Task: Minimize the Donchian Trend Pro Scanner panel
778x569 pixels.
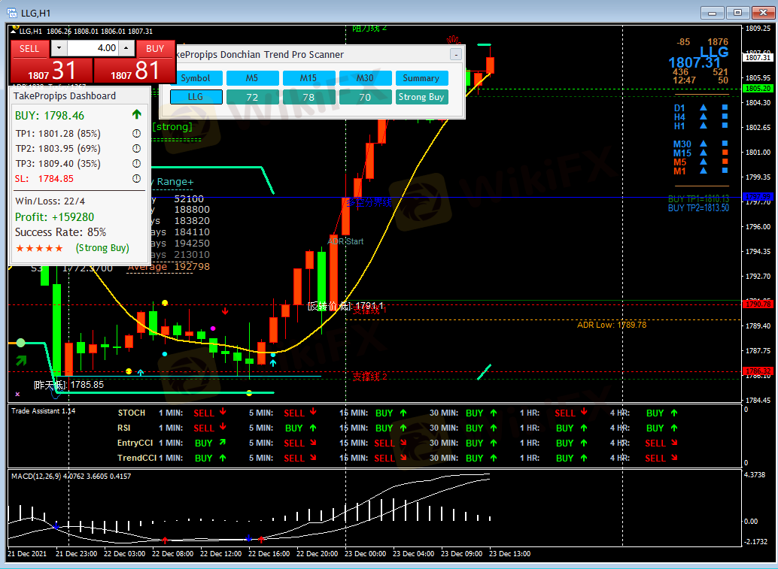Action: pos(455,55)
